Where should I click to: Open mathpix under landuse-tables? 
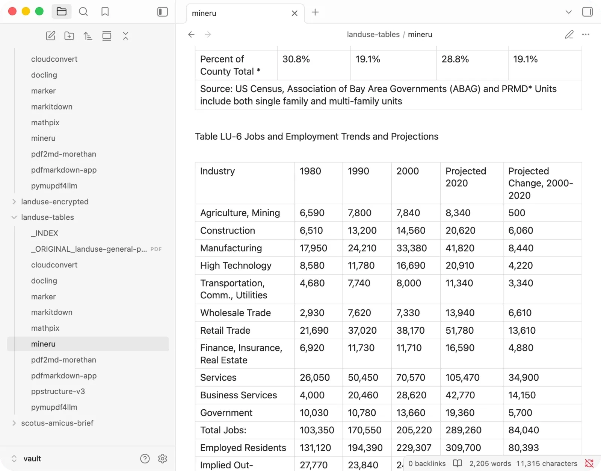[45, 328]
